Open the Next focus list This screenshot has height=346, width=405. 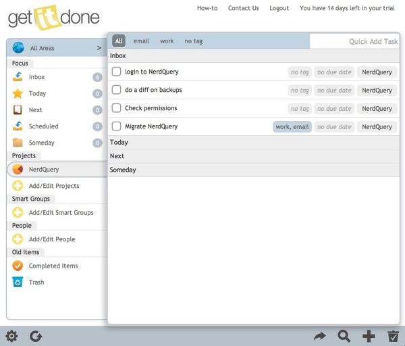35,109
